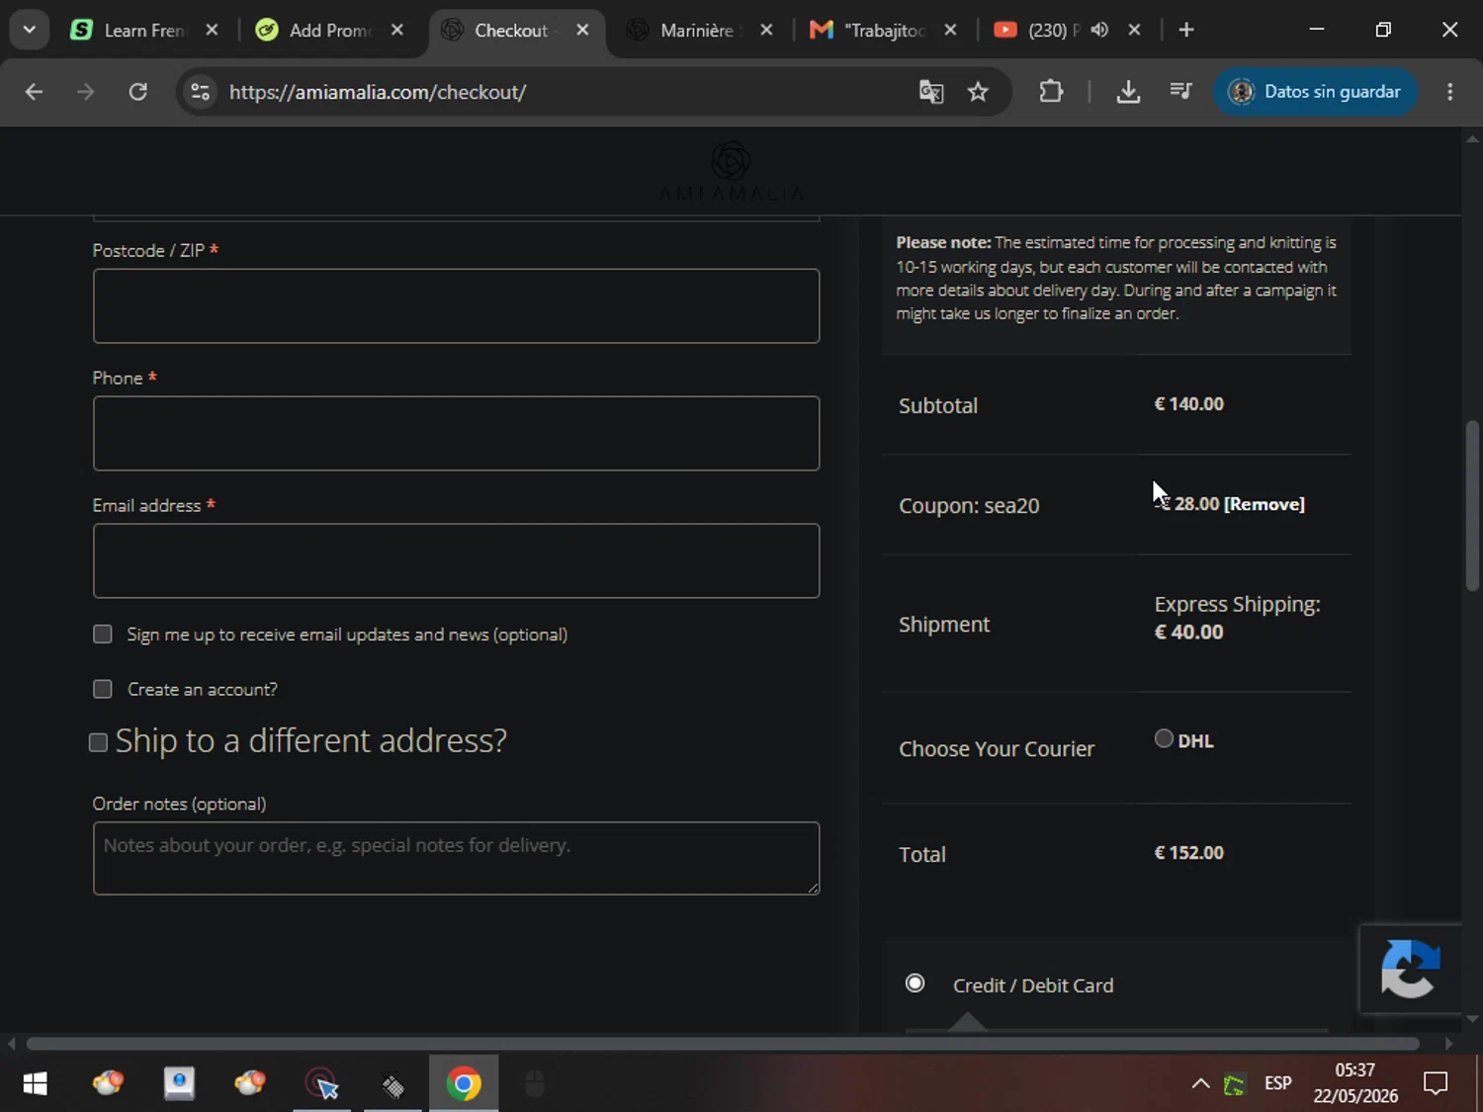Click the Coupon: sea20 label
This screenshot has height=1112, width=1483.
click(x=969, y=505)
